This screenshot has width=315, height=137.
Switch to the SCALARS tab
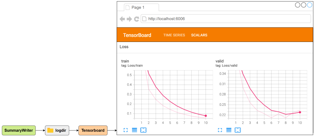199,35
